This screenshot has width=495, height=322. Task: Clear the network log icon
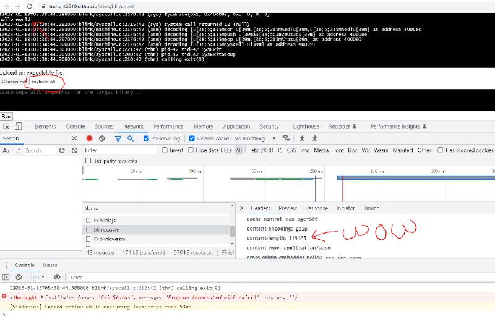[x=101, y=138]
